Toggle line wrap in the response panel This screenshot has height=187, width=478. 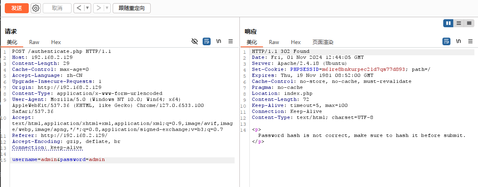tap(446, 41)
